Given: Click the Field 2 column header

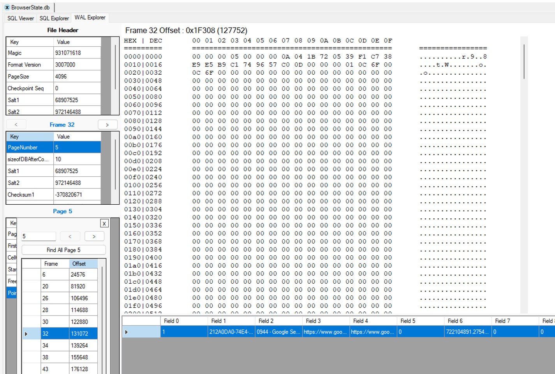Looking at the screenshot, I should (278, 321).
